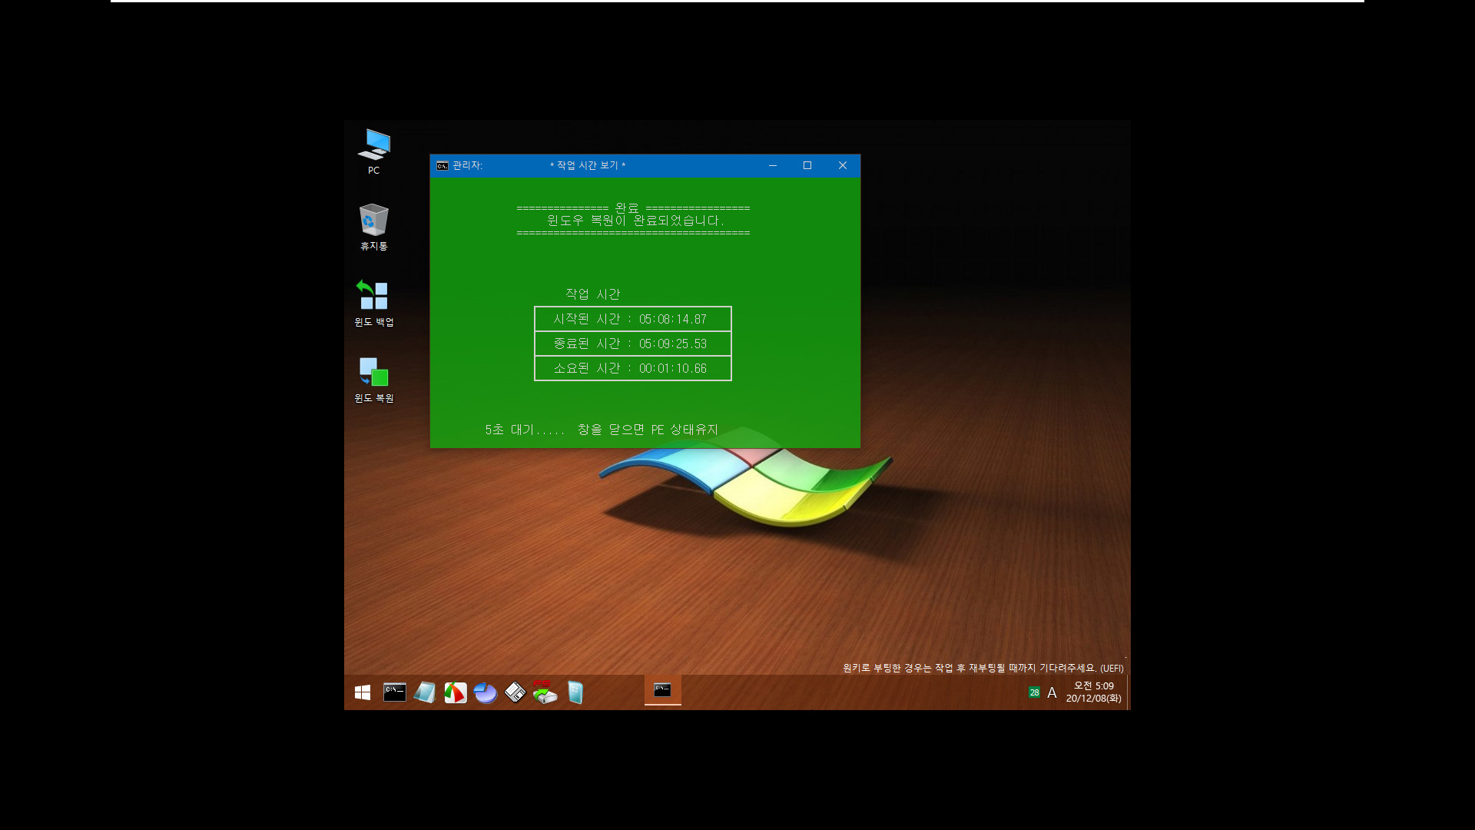Viewport: 1475px width, 830px height.
Task: Open the Notepad icon in taskbar
Action: (425, 692)
